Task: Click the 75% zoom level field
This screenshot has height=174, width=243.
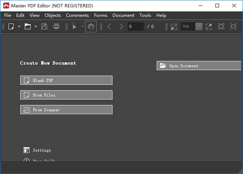Action: [188, 26]
